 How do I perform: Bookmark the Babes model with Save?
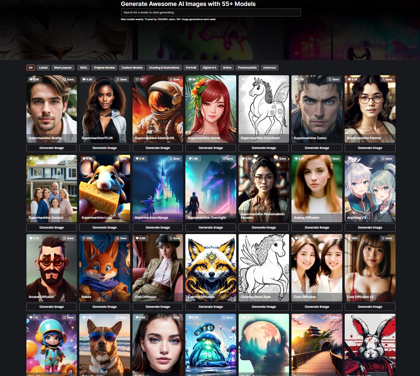point(121,238)
